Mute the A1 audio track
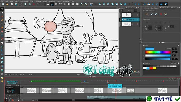Viewport: 181px width, 102px height. (x=6, y=98)
